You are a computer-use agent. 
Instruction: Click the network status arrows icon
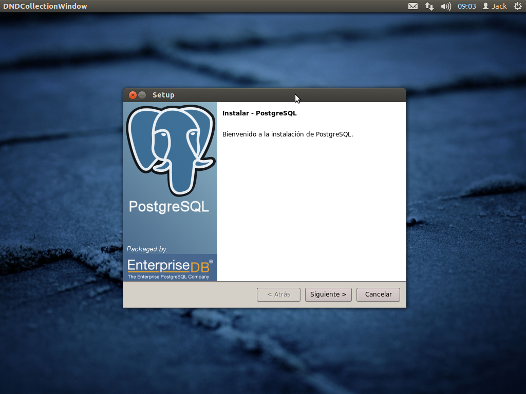tap(429, 6)
